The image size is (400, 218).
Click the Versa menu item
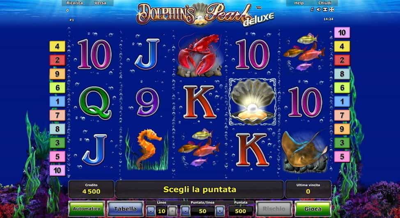(100, 3)
